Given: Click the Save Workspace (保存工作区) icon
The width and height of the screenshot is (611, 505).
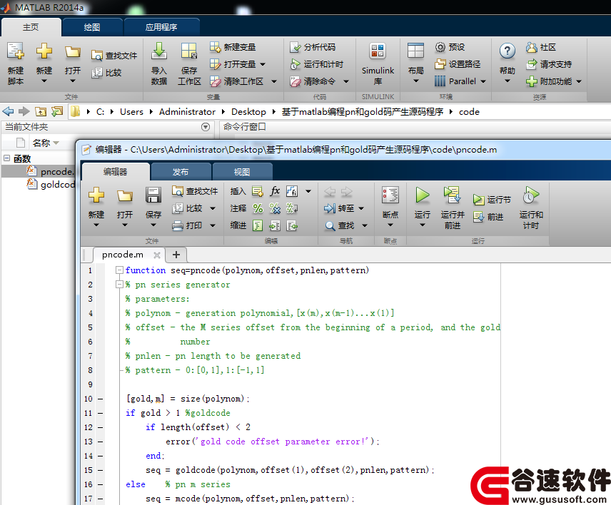Looking at the screenshot, I should tap(189, 51).
